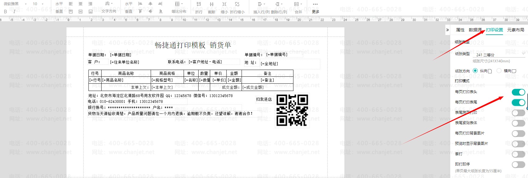Open 删除行/列 delete row/column dropdown
Viewport: 528px width, 178px height.
tap(279, 8)
